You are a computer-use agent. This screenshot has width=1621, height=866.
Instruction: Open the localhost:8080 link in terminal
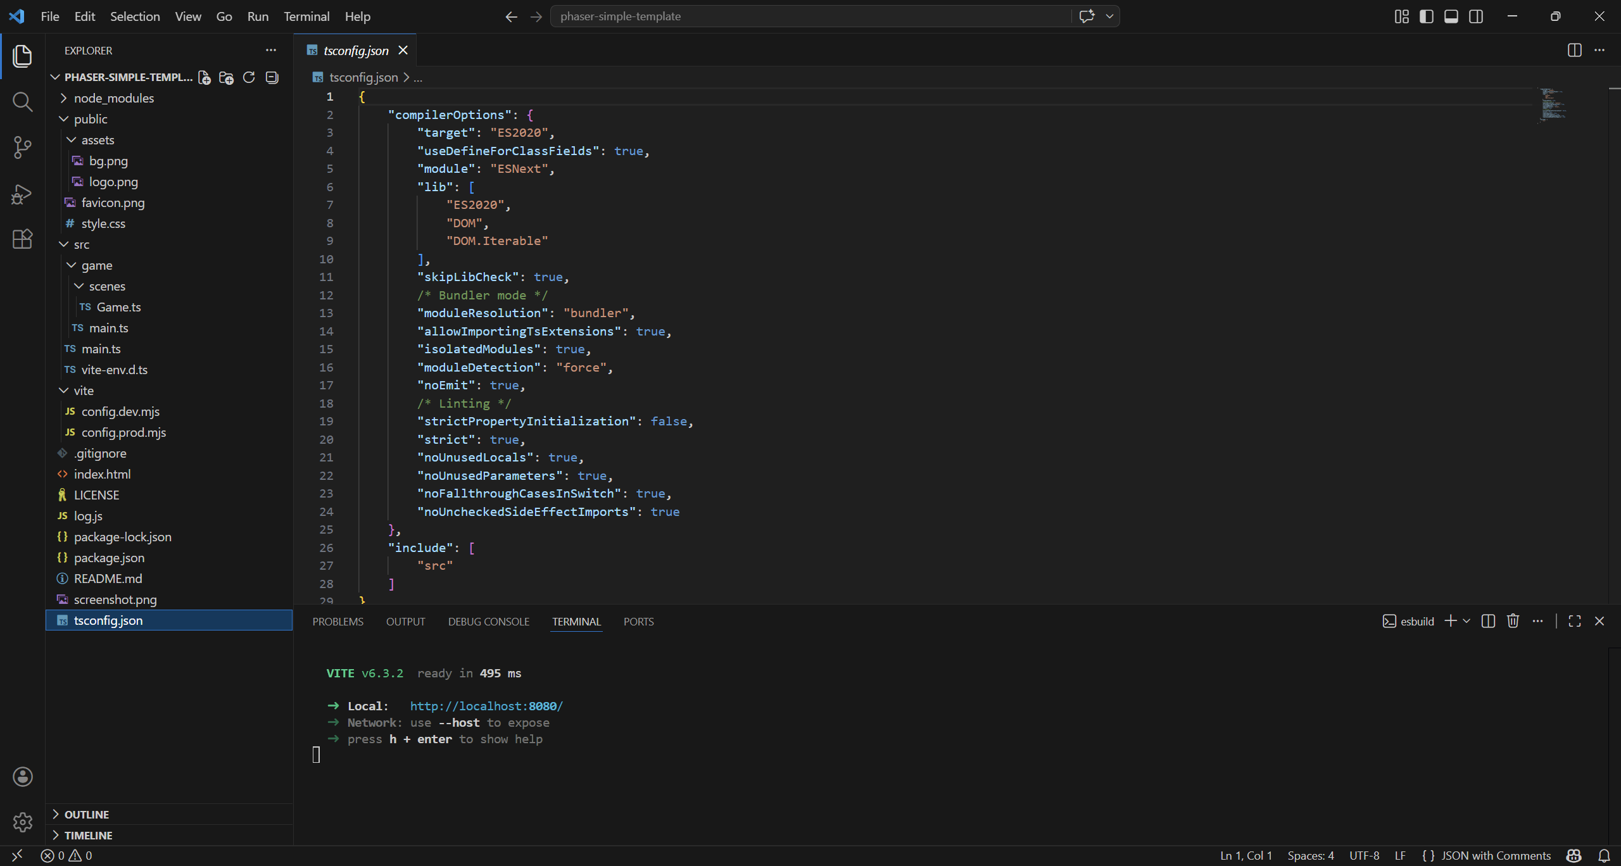[x=486, y=706]
